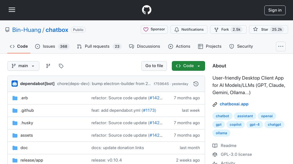This screenshot has width=293, height=164.
Task: Open the .erb folder
Action: tap(24, 98)
